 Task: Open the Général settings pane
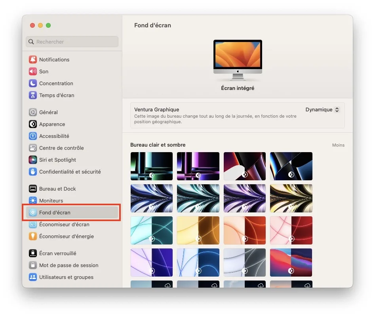[x=48, y=112]
